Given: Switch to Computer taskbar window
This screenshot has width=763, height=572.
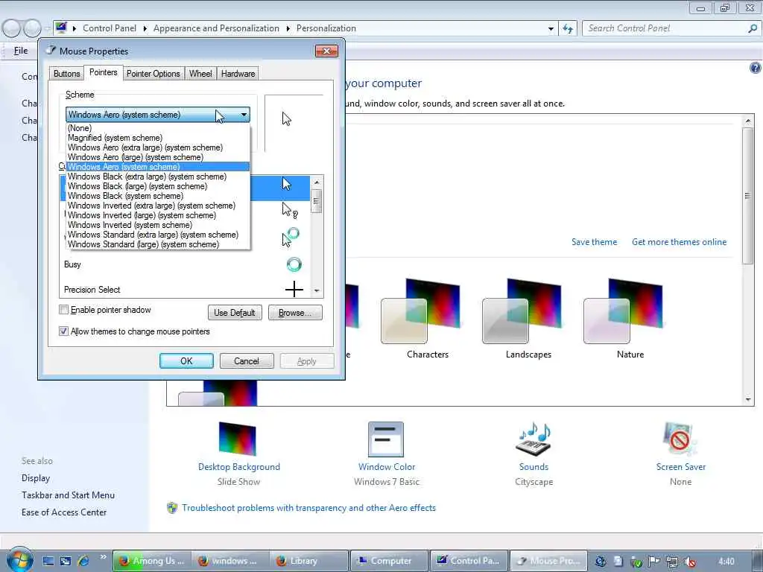Looking at the screenshot, I should [x=389, y=561].
